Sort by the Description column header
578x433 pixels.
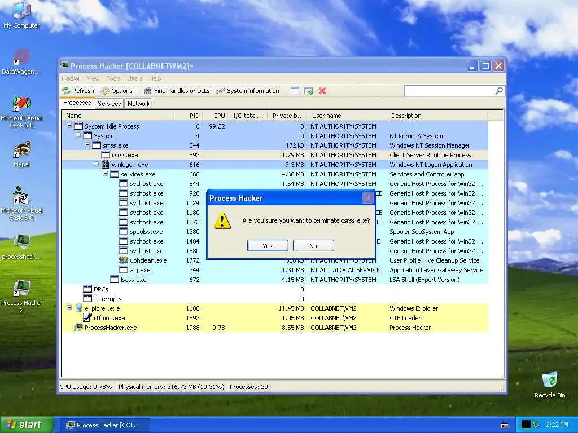(x=437, y=116)
